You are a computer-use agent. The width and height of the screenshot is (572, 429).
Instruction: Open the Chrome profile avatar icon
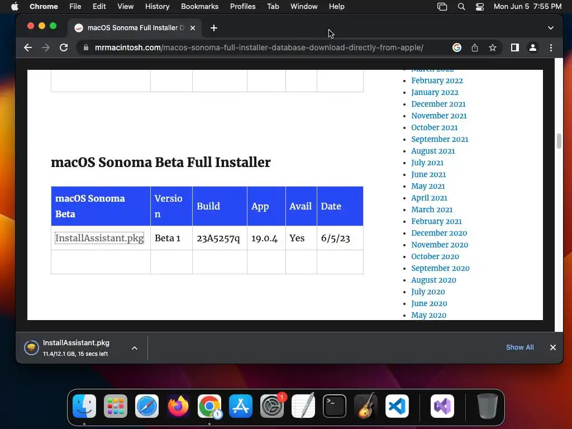(532, 47)
